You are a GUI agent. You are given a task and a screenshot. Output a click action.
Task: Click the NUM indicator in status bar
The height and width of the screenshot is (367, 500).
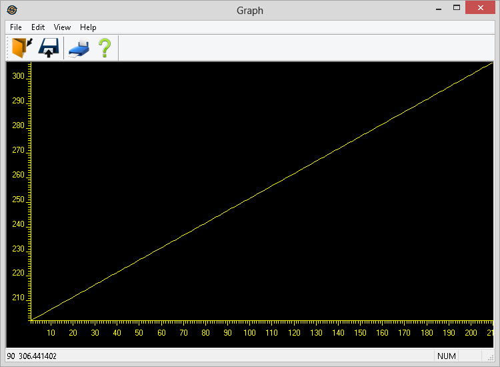point(447,356)
